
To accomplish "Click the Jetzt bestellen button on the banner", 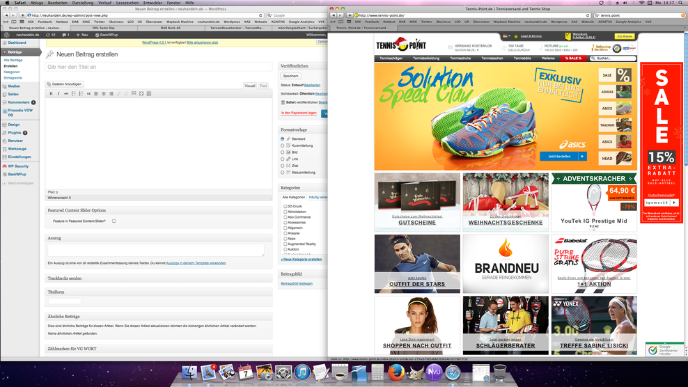I will tap(563, 156).
